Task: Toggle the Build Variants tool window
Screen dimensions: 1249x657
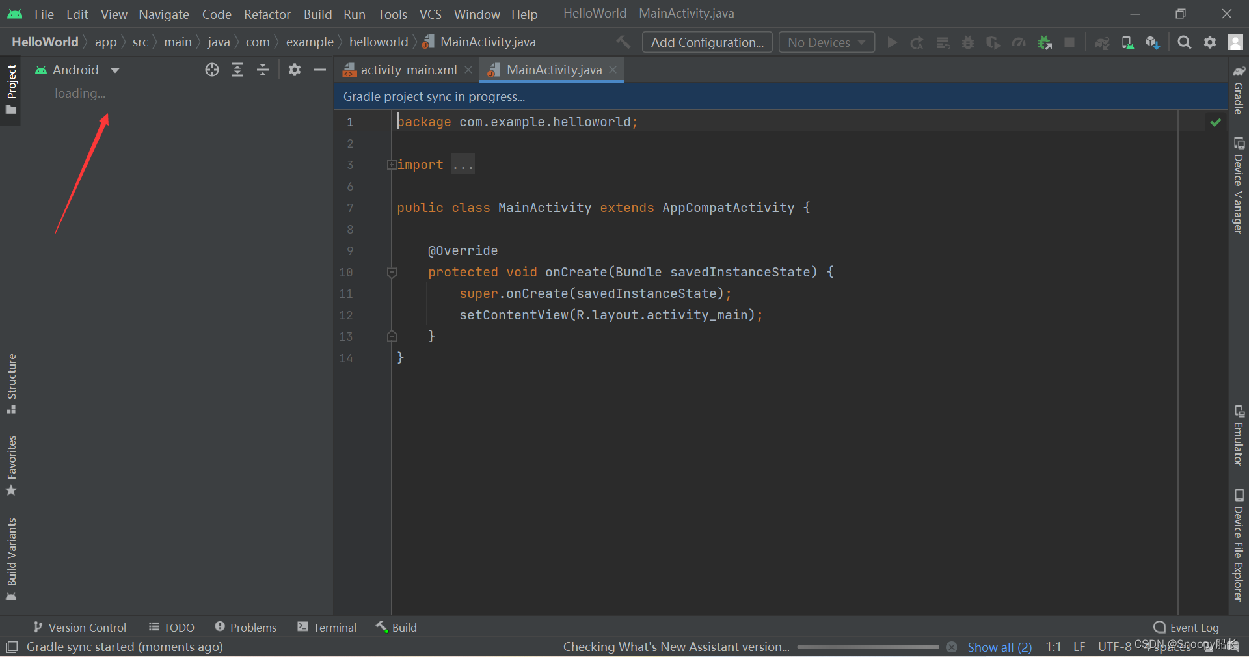Action: (11, 559)
